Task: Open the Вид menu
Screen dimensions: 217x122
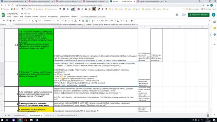Action: coord(21,17)
